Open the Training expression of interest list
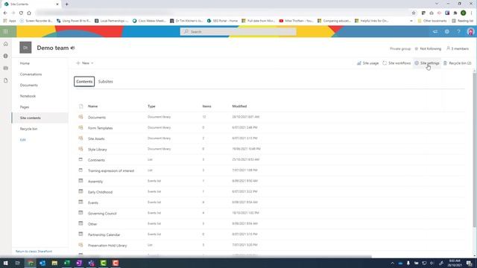Screen dimensions: 477x268 pyautogui.click(x=111, y=170)
